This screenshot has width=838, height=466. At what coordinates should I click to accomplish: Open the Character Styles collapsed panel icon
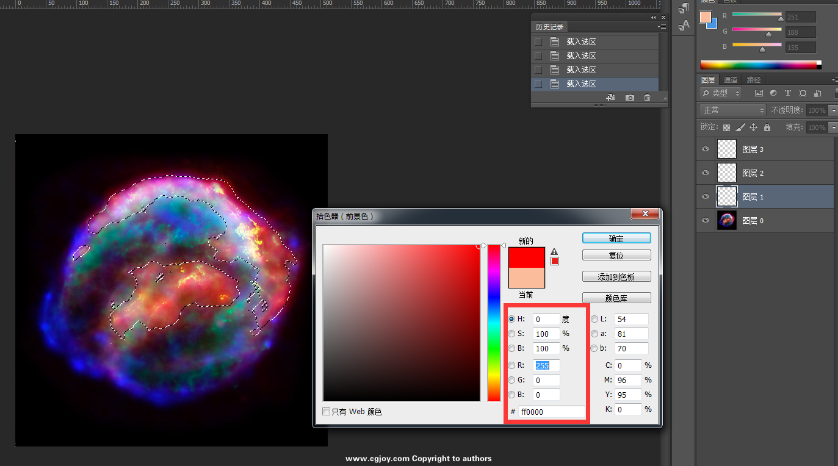(684, 25)
